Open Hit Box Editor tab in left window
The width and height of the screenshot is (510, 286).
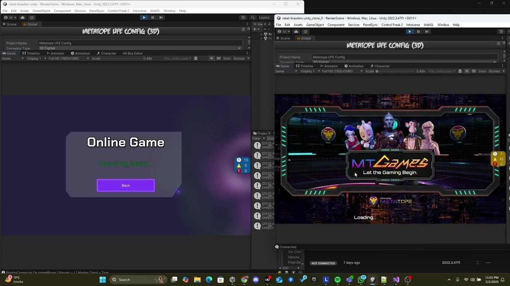132,53
